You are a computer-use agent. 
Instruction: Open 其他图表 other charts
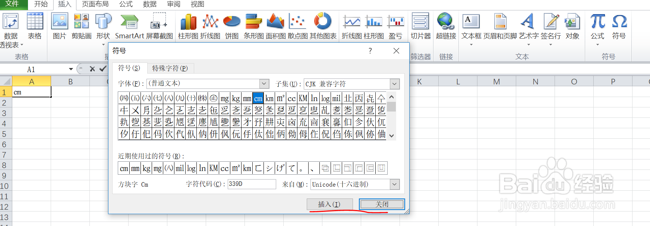323,26
